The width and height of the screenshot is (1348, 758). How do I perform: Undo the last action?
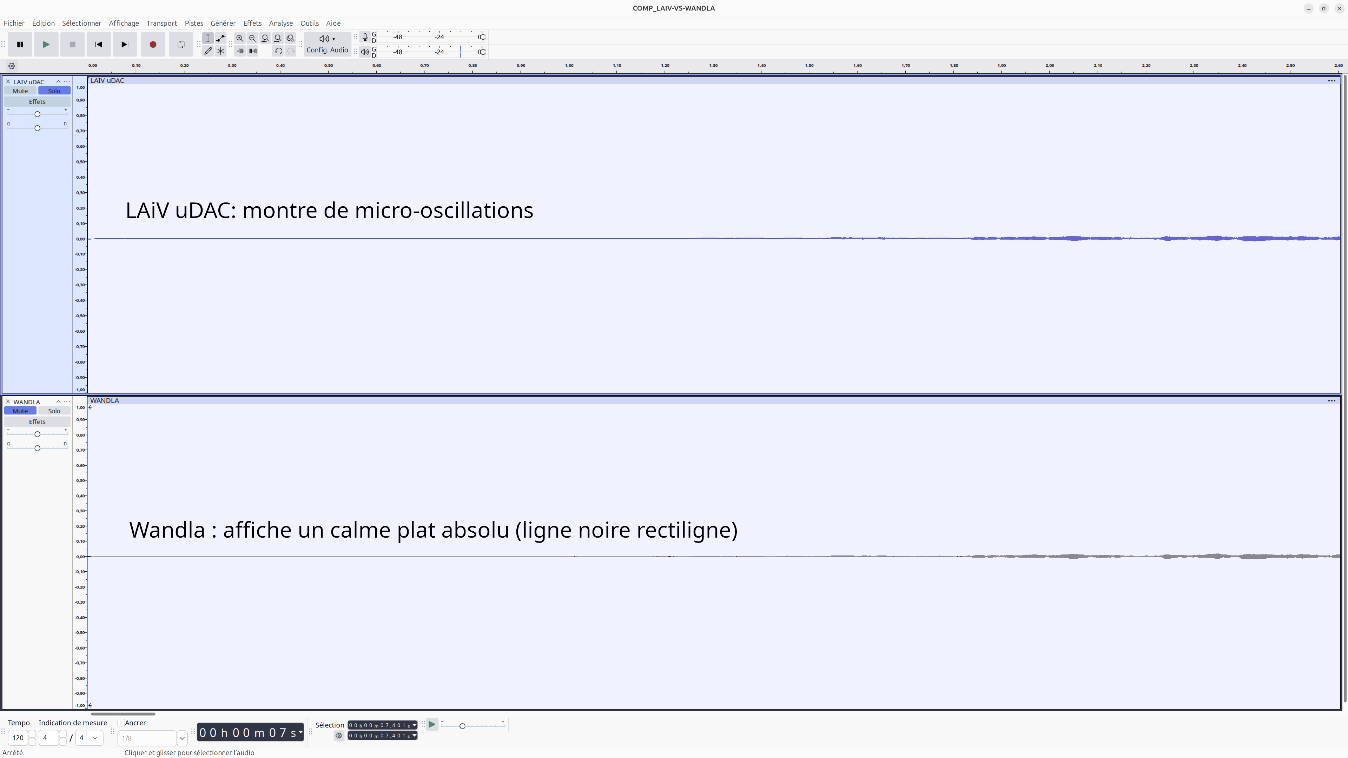point(278,51)
